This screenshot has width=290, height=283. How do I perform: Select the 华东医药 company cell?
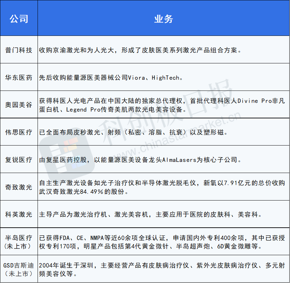pos(19,77)
